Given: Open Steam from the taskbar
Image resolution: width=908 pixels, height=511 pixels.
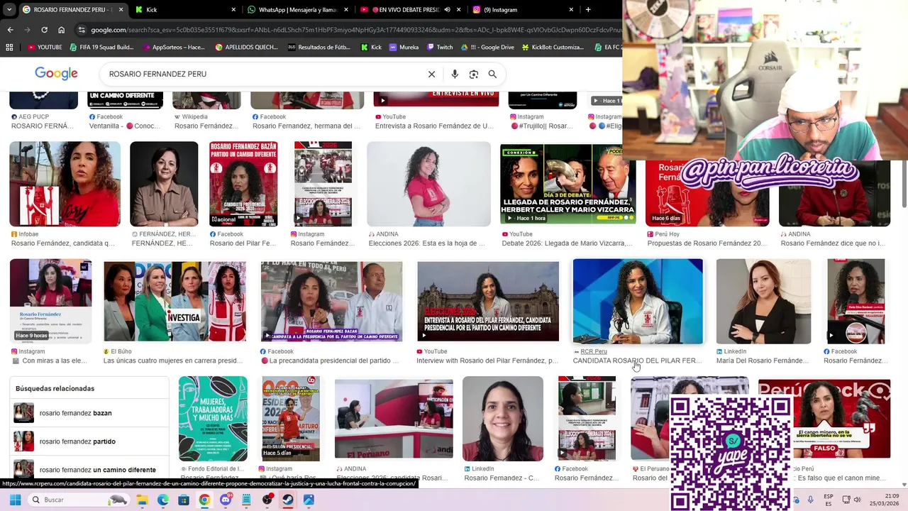Looking at the screenshot, I should 288,500.
